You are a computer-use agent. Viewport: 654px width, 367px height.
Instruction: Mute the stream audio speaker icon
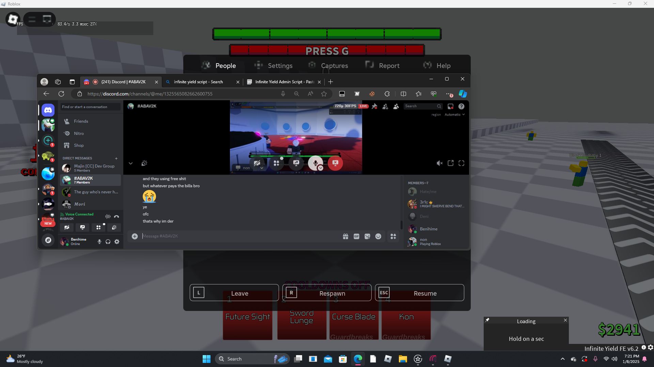click(x=439, y=163)
